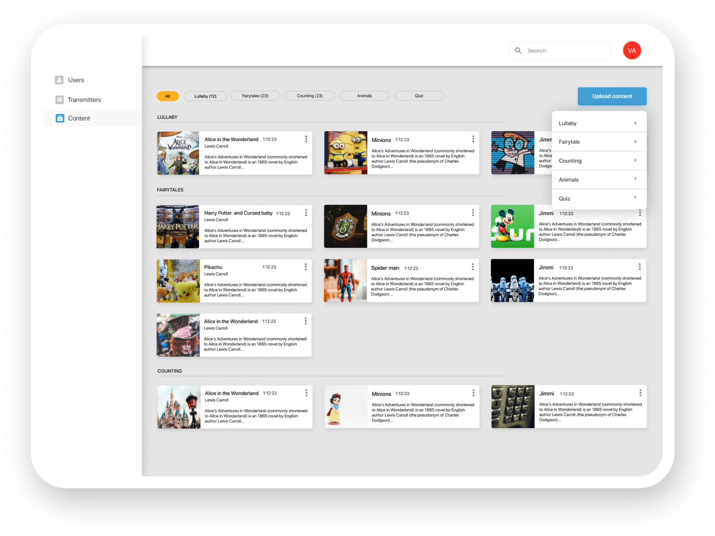
Task: Open options menu for Mad Hatter Alice card
Action: (x=305, y=321)
